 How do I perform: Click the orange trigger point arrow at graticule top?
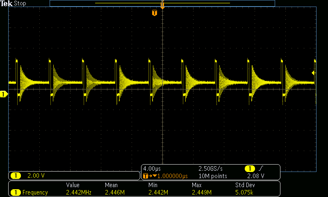pos(162,7)
